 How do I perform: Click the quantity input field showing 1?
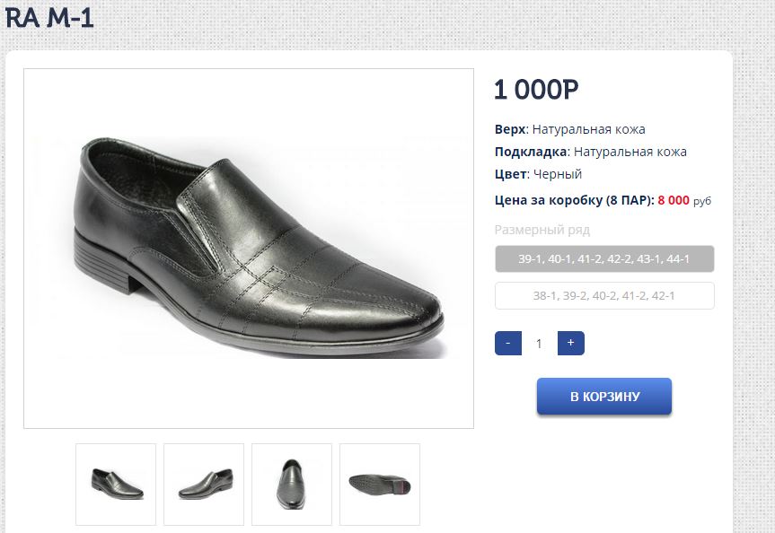540,343
